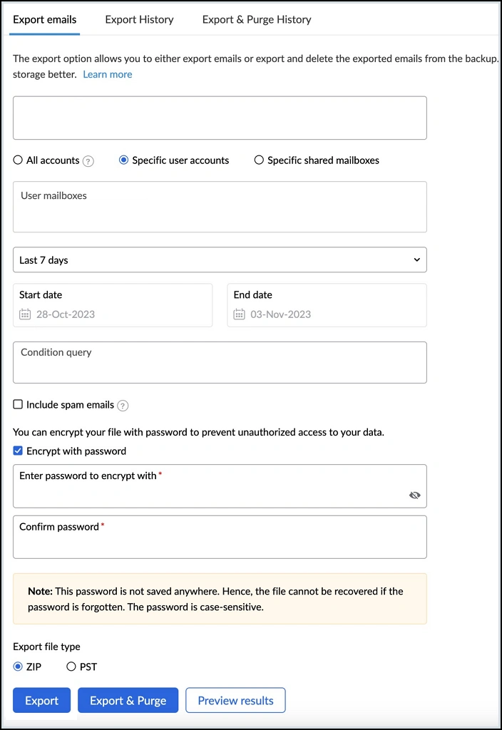
Task: Click the help icon beside Include spam emails
Action: (122, 405)
